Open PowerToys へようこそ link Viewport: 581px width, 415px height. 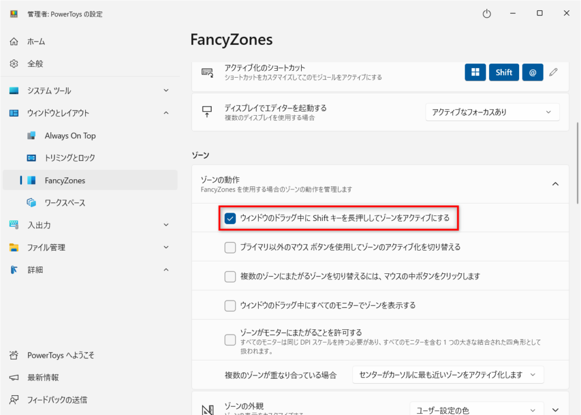[x=61, y=355]
